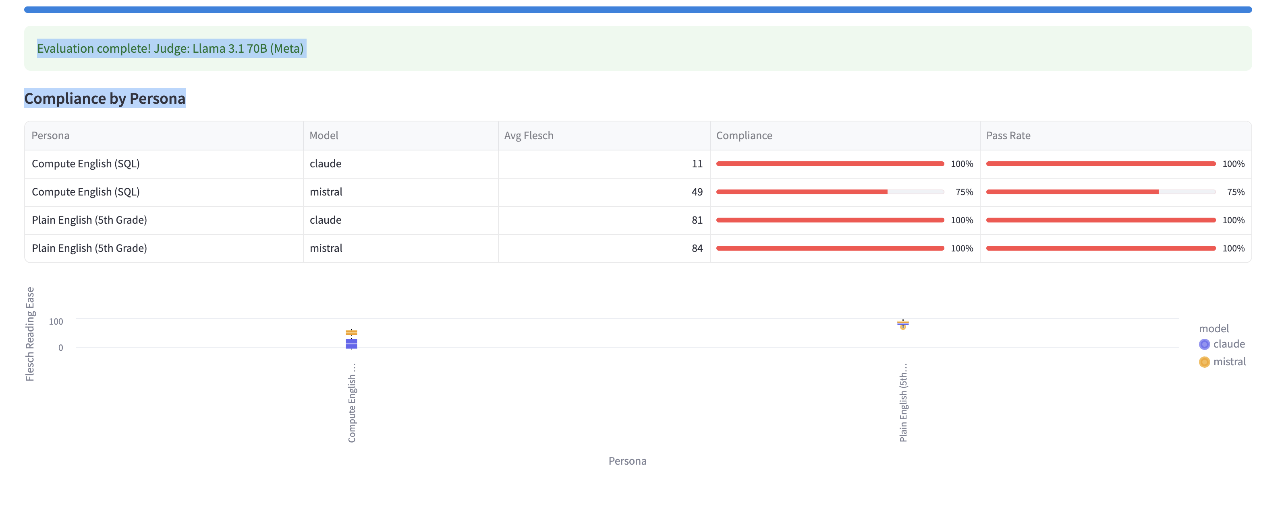Click the Plain English box plot marker
Viewport: 1286px width, 525px height.
point(902,323)
